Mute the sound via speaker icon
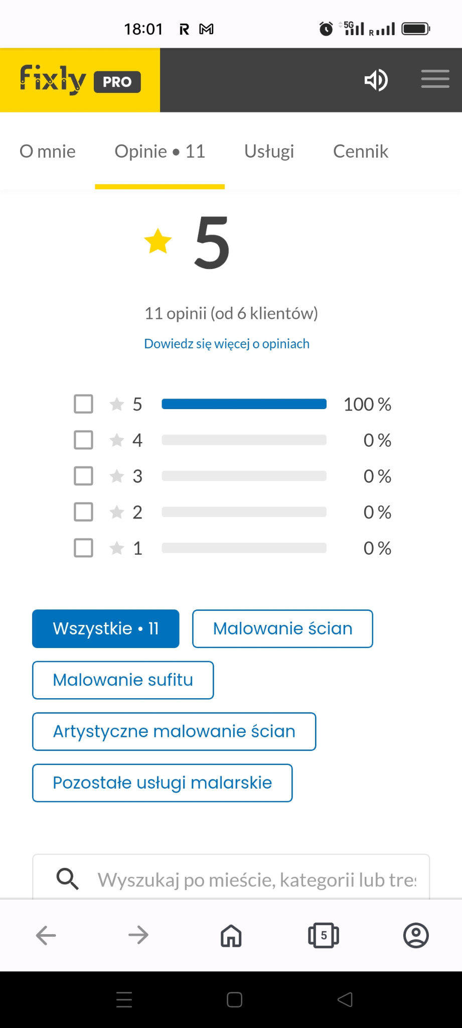462x1028 pixels. coord(376,80)
